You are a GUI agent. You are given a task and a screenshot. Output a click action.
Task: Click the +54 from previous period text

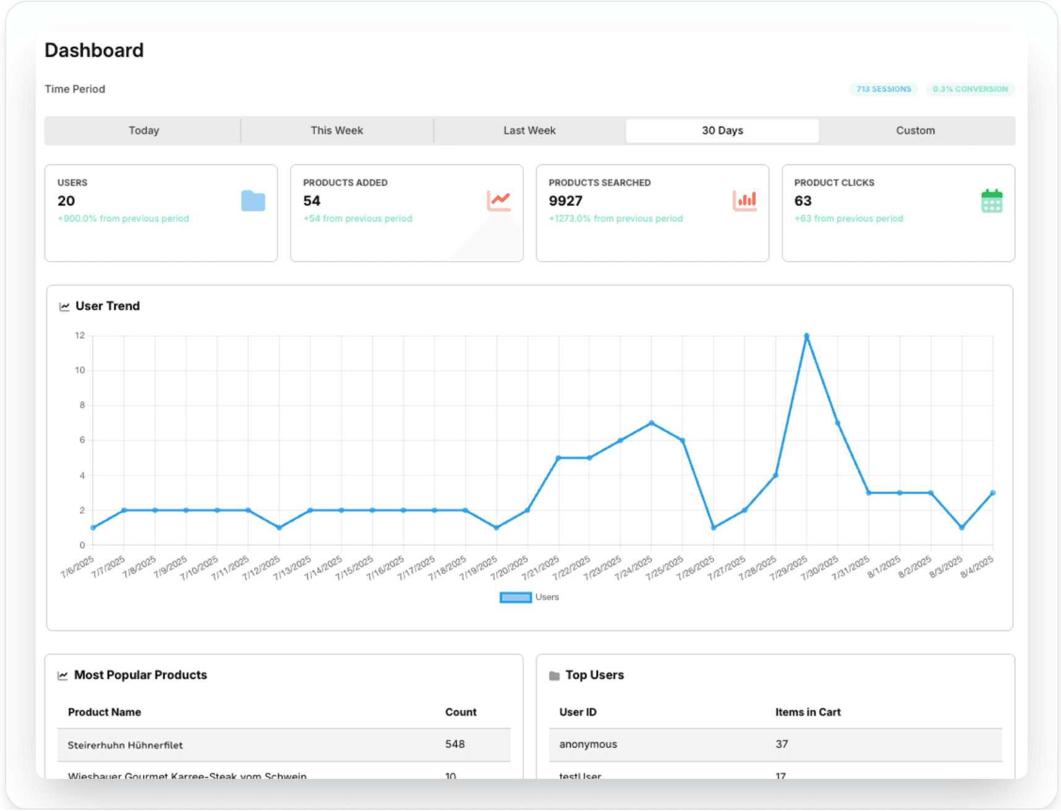(357, 219)
